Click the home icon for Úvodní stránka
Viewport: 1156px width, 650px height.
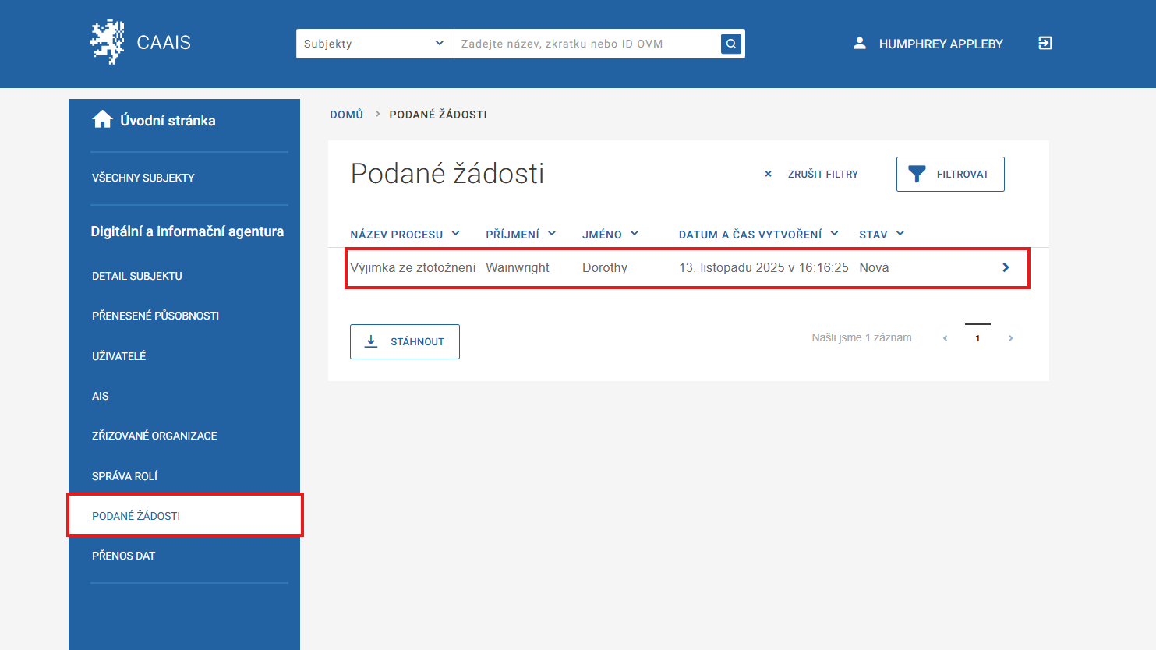click(x=102, y=120)
